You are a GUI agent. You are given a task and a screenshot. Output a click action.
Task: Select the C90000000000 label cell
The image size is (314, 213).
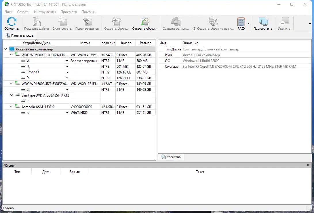click(85, 107)
